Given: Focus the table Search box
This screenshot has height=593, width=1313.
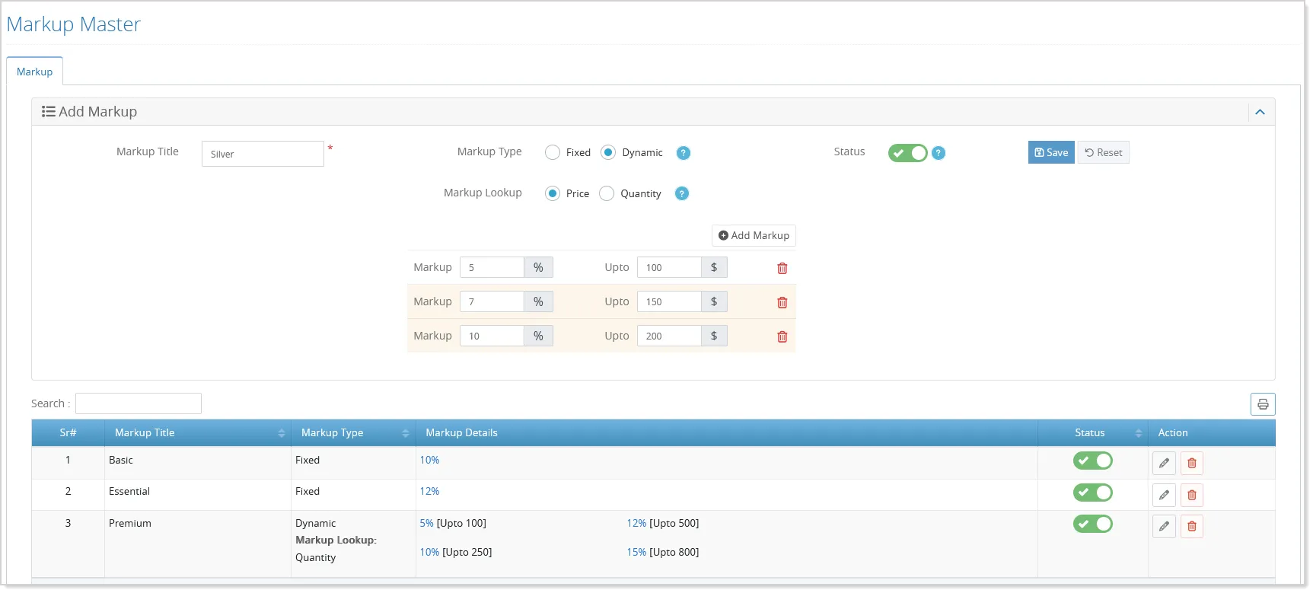Looking at the screenshot, I should [139, 403].
